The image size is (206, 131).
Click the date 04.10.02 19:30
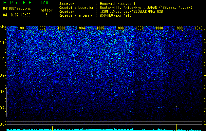pyautogui.click(x=17, y=15)
